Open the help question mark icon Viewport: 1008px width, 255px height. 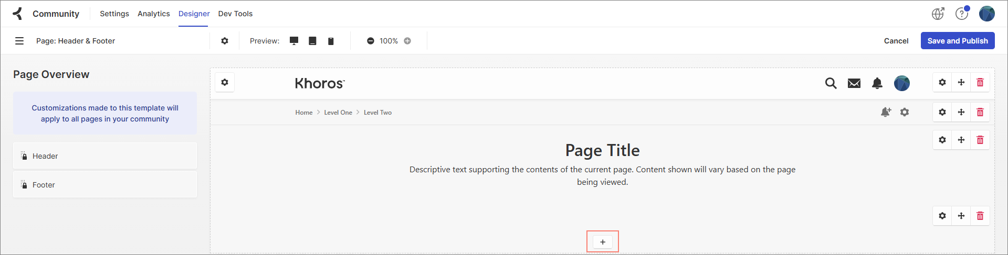[x=961, y=14]
